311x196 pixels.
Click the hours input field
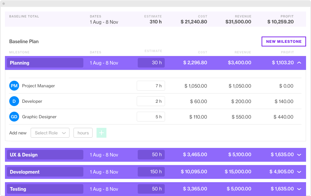coord(83,133)
